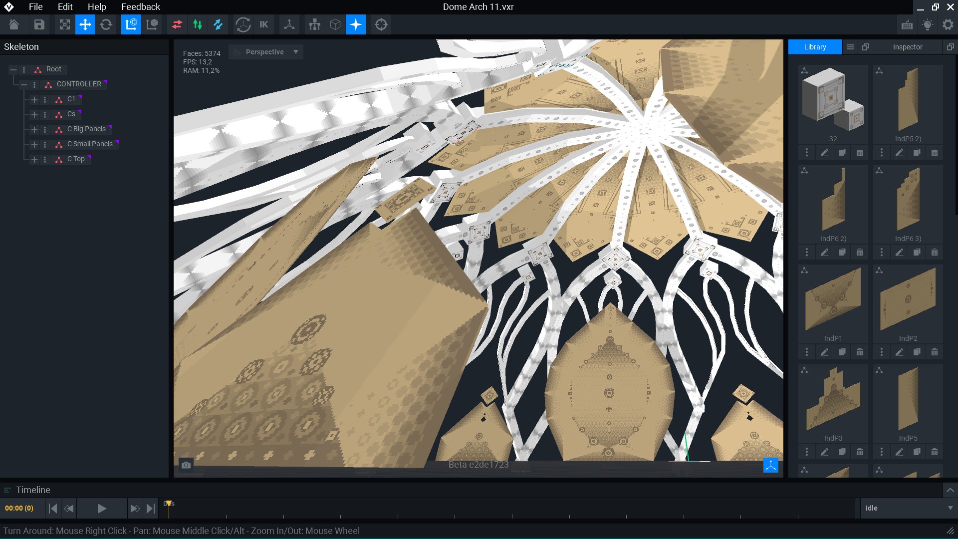The image size is (958, 539).
Task: Toggle the world space axes mode
Action: pyautogui.click(x=131, y=24)
